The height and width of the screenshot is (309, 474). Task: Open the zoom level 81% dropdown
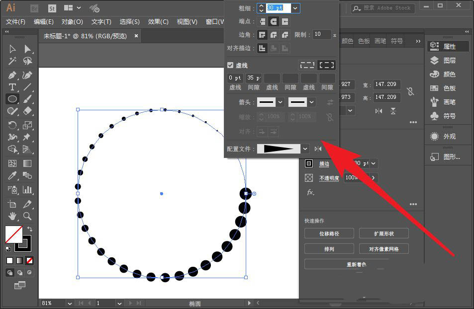tap(70, 303)
